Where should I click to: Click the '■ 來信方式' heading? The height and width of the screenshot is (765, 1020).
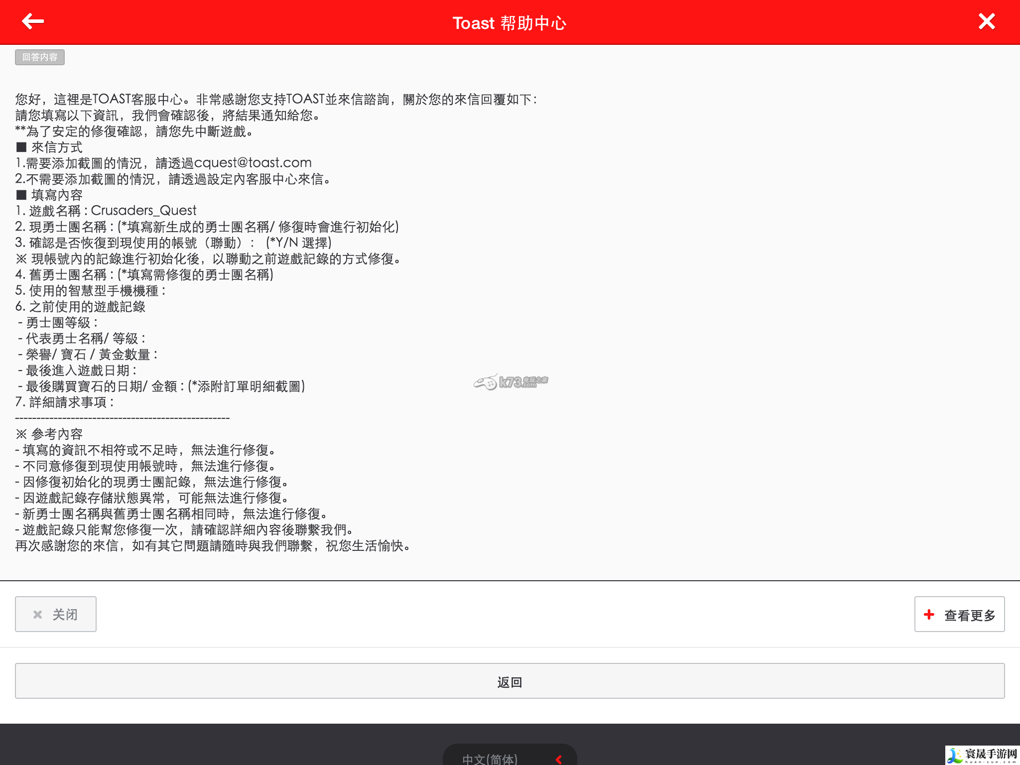pos(49,147)
